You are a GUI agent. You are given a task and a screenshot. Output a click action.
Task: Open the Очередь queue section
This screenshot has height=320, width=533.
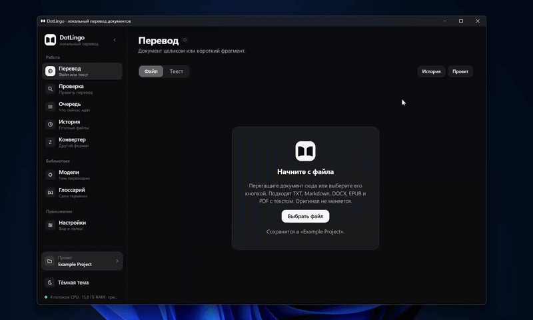pos(82,107)
